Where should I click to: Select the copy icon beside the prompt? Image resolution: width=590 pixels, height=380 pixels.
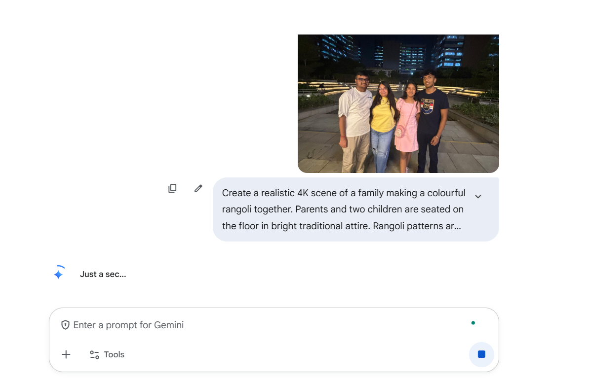click(x=172, y=188)
